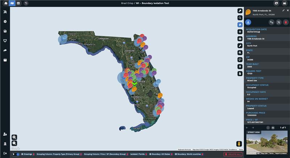The image size is (290, 158).
Task: Open the save disk icon in left sidebar
Action: (5, 31)
